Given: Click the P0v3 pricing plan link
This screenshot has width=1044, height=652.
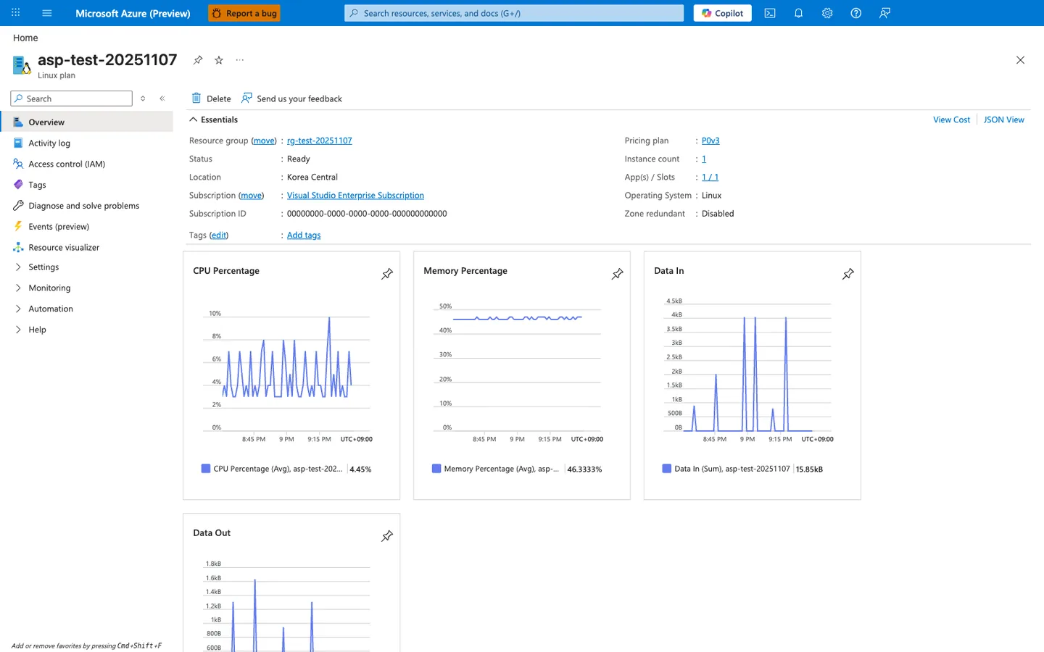Looking at the screenshot, I should coord(710,141).
